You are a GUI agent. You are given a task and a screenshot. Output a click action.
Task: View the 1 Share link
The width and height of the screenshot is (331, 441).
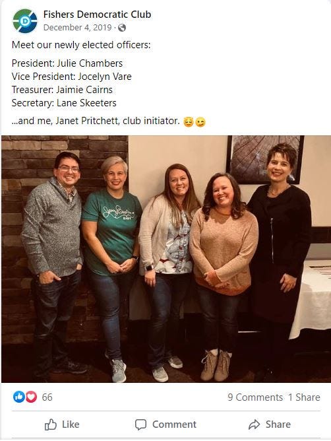click(x=304, y=397)
